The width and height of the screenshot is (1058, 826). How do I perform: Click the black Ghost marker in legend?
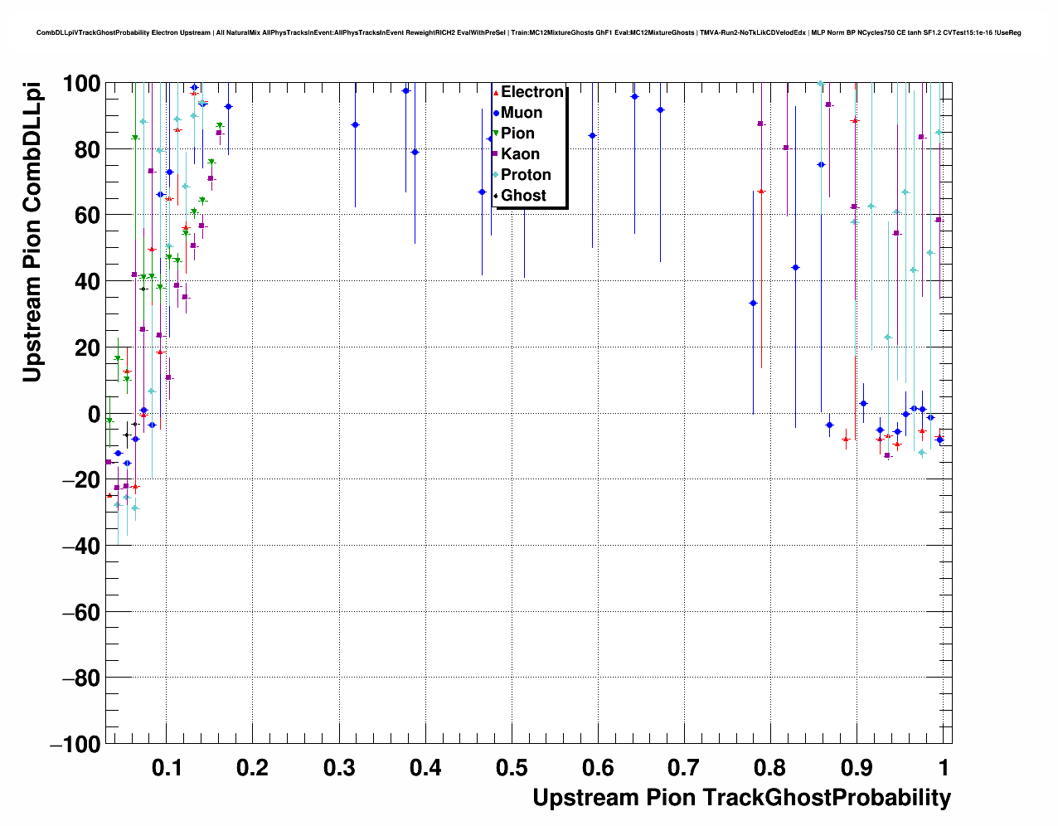pos(496,196)
